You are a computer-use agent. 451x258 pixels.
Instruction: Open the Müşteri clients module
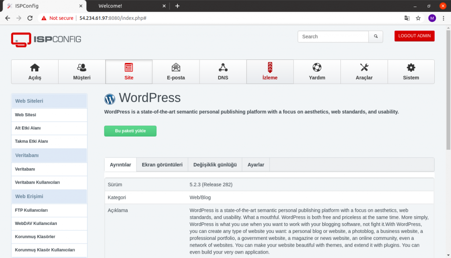point(81,72)
